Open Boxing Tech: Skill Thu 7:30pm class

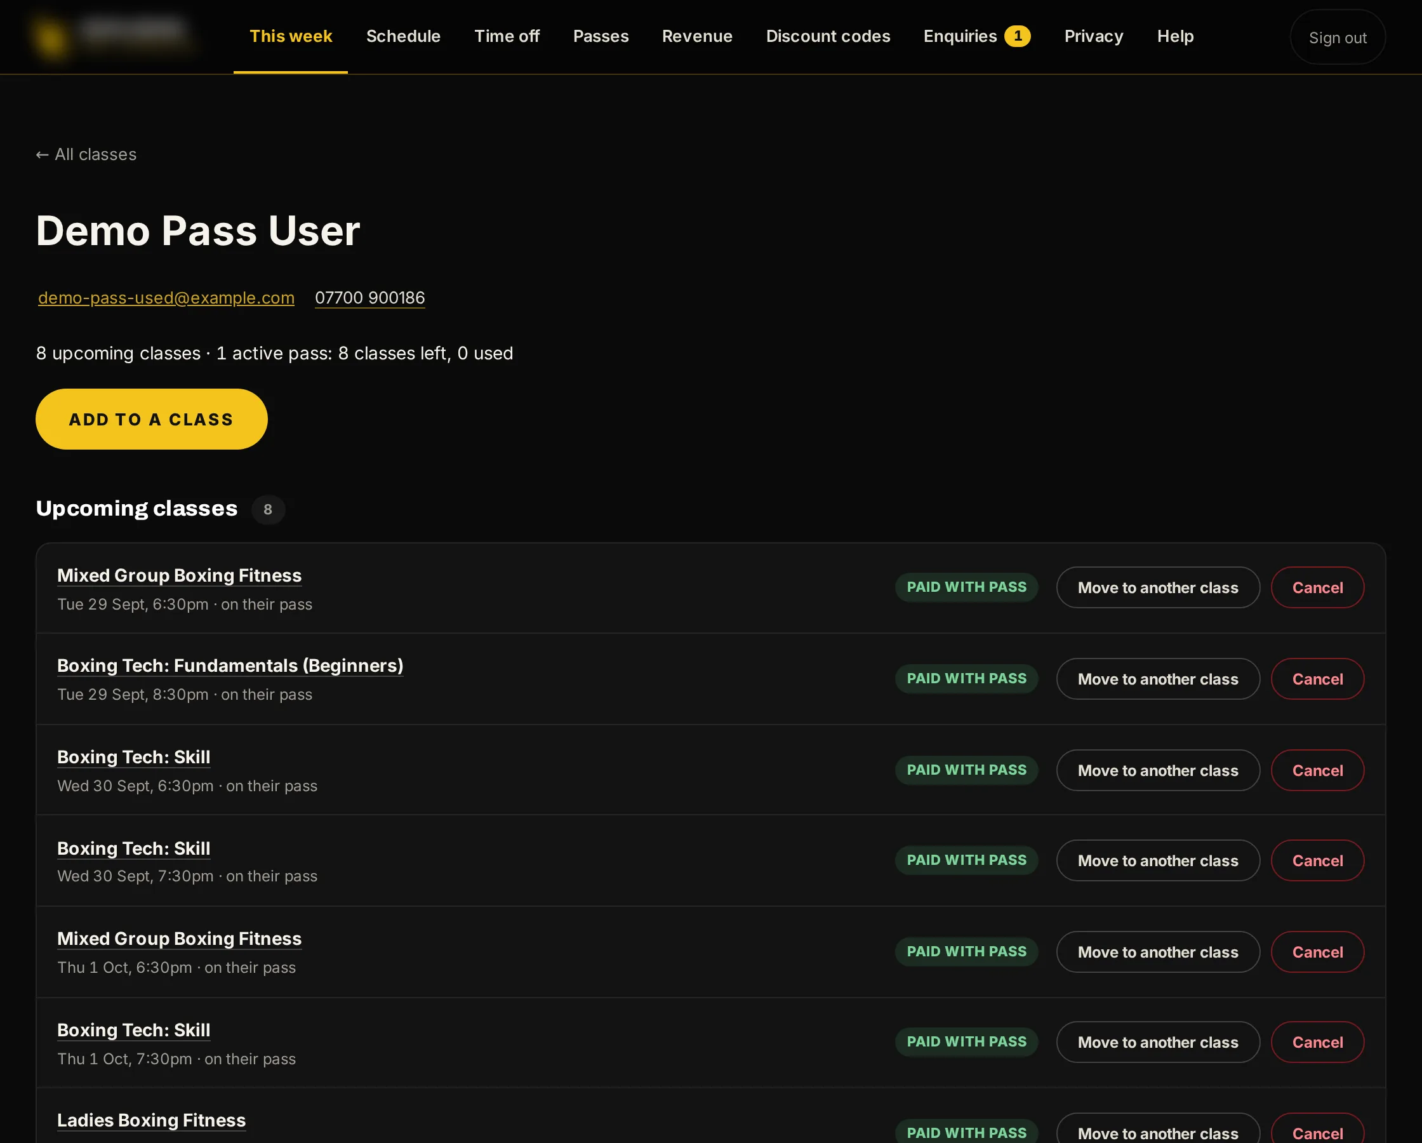[x=133, y=1029]
